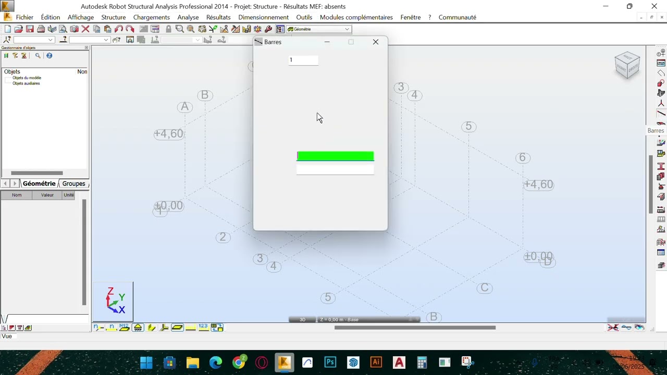Open the Analyse menu

click(188, 17)
